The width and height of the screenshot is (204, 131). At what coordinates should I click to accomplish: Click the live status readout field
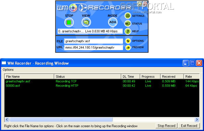tap(90, 31)
